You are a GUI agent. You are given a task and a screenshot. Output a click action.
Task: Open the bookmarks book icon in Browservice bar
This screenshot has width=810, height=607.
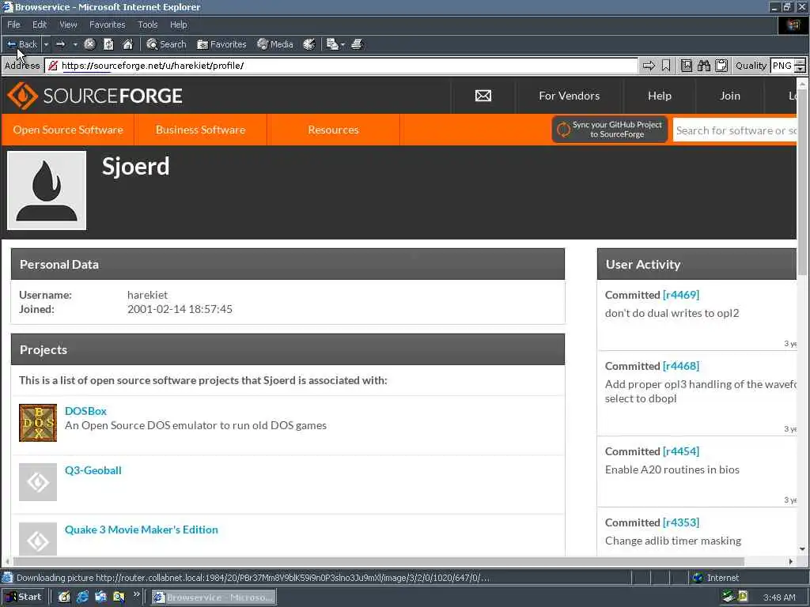click(x=686, y=66)
